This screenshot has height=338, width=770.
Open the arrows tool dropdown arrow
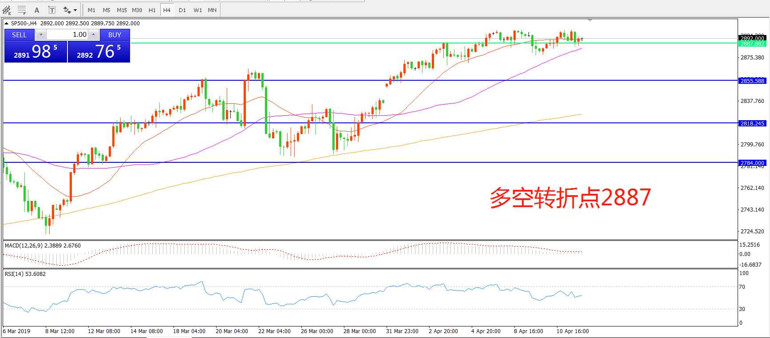(x=75, y=10)
